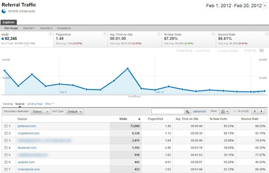Click the 1 - 10 of 830 pagination text
Image resolution: width=269 pixels, height=173 pixels.
[x=241, y=111]
